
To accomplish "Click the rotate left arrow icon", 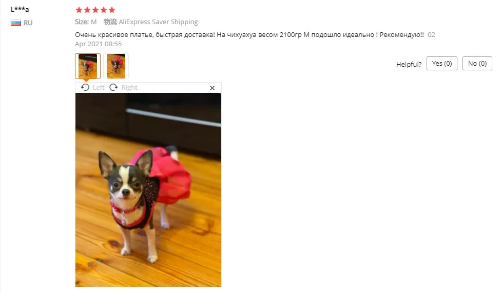I will click(85, 87).
